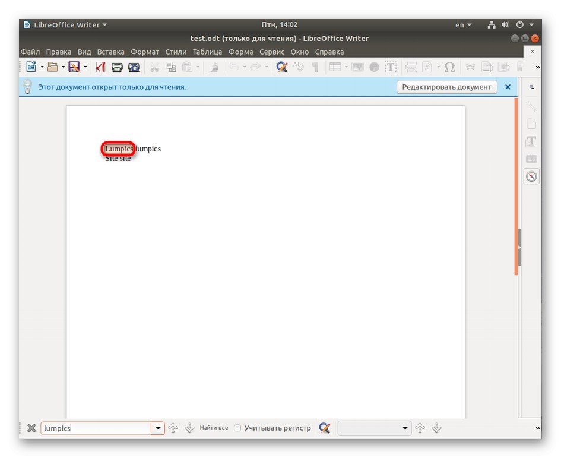Open the Сервис menu
The height and width of the screenshot is (458, 561).
272,52
